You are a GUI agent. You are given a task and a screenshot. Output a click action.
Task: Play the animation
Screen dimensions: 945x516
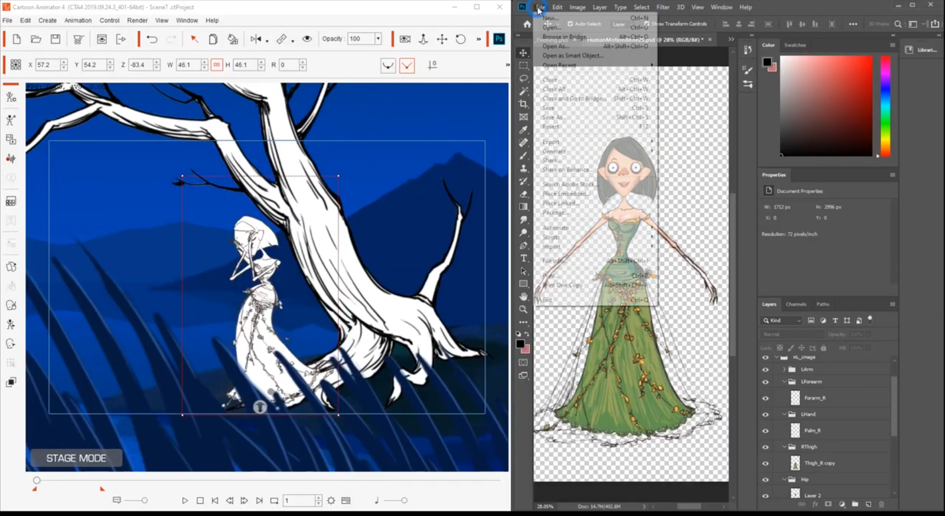[x=185, y=501]
